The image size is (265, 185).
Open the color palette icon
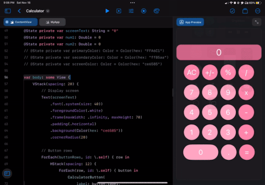coord(157,11)
